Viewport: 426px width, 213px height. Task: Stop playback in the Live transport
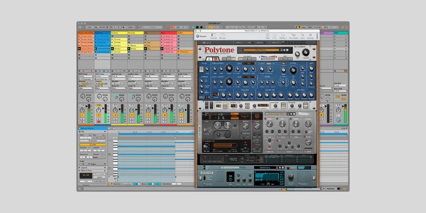(x=197, y=27)
